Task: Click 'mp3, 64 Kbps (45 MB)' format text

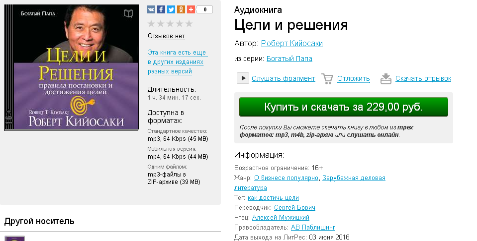Action: [178, 139]
